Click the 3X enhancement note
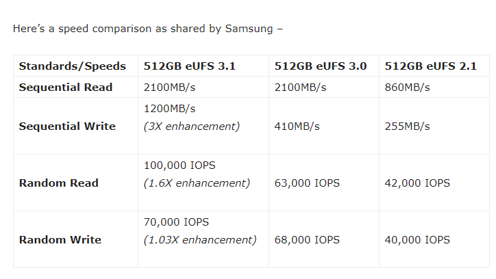496x279 pixels. pos(192,127)
